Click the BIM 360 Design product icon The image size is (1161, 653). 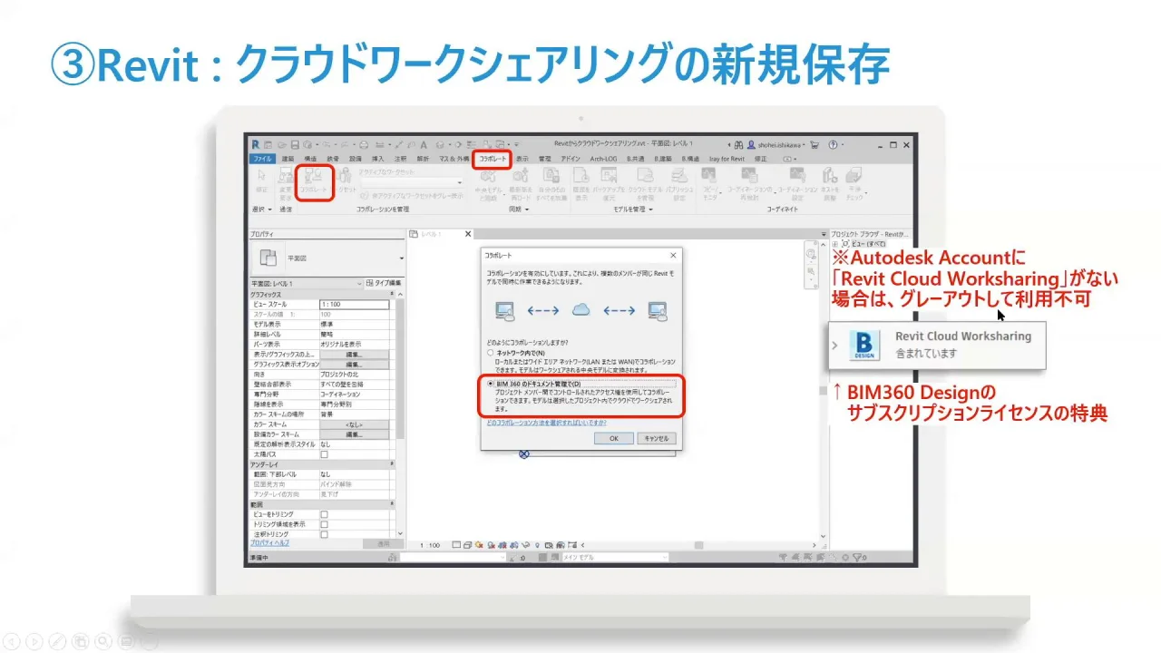pyautogui.click(x=864, y=347)
